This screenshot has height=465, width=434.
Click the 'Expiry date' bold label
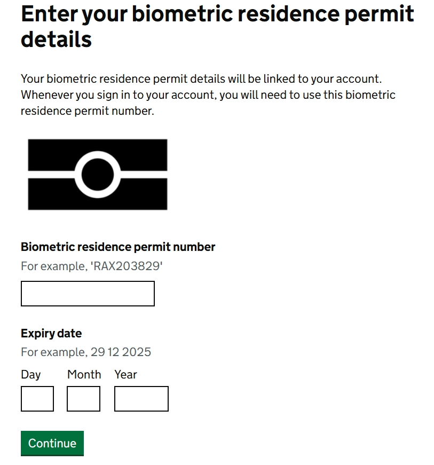pyautogui.click(x=51, y=333)
